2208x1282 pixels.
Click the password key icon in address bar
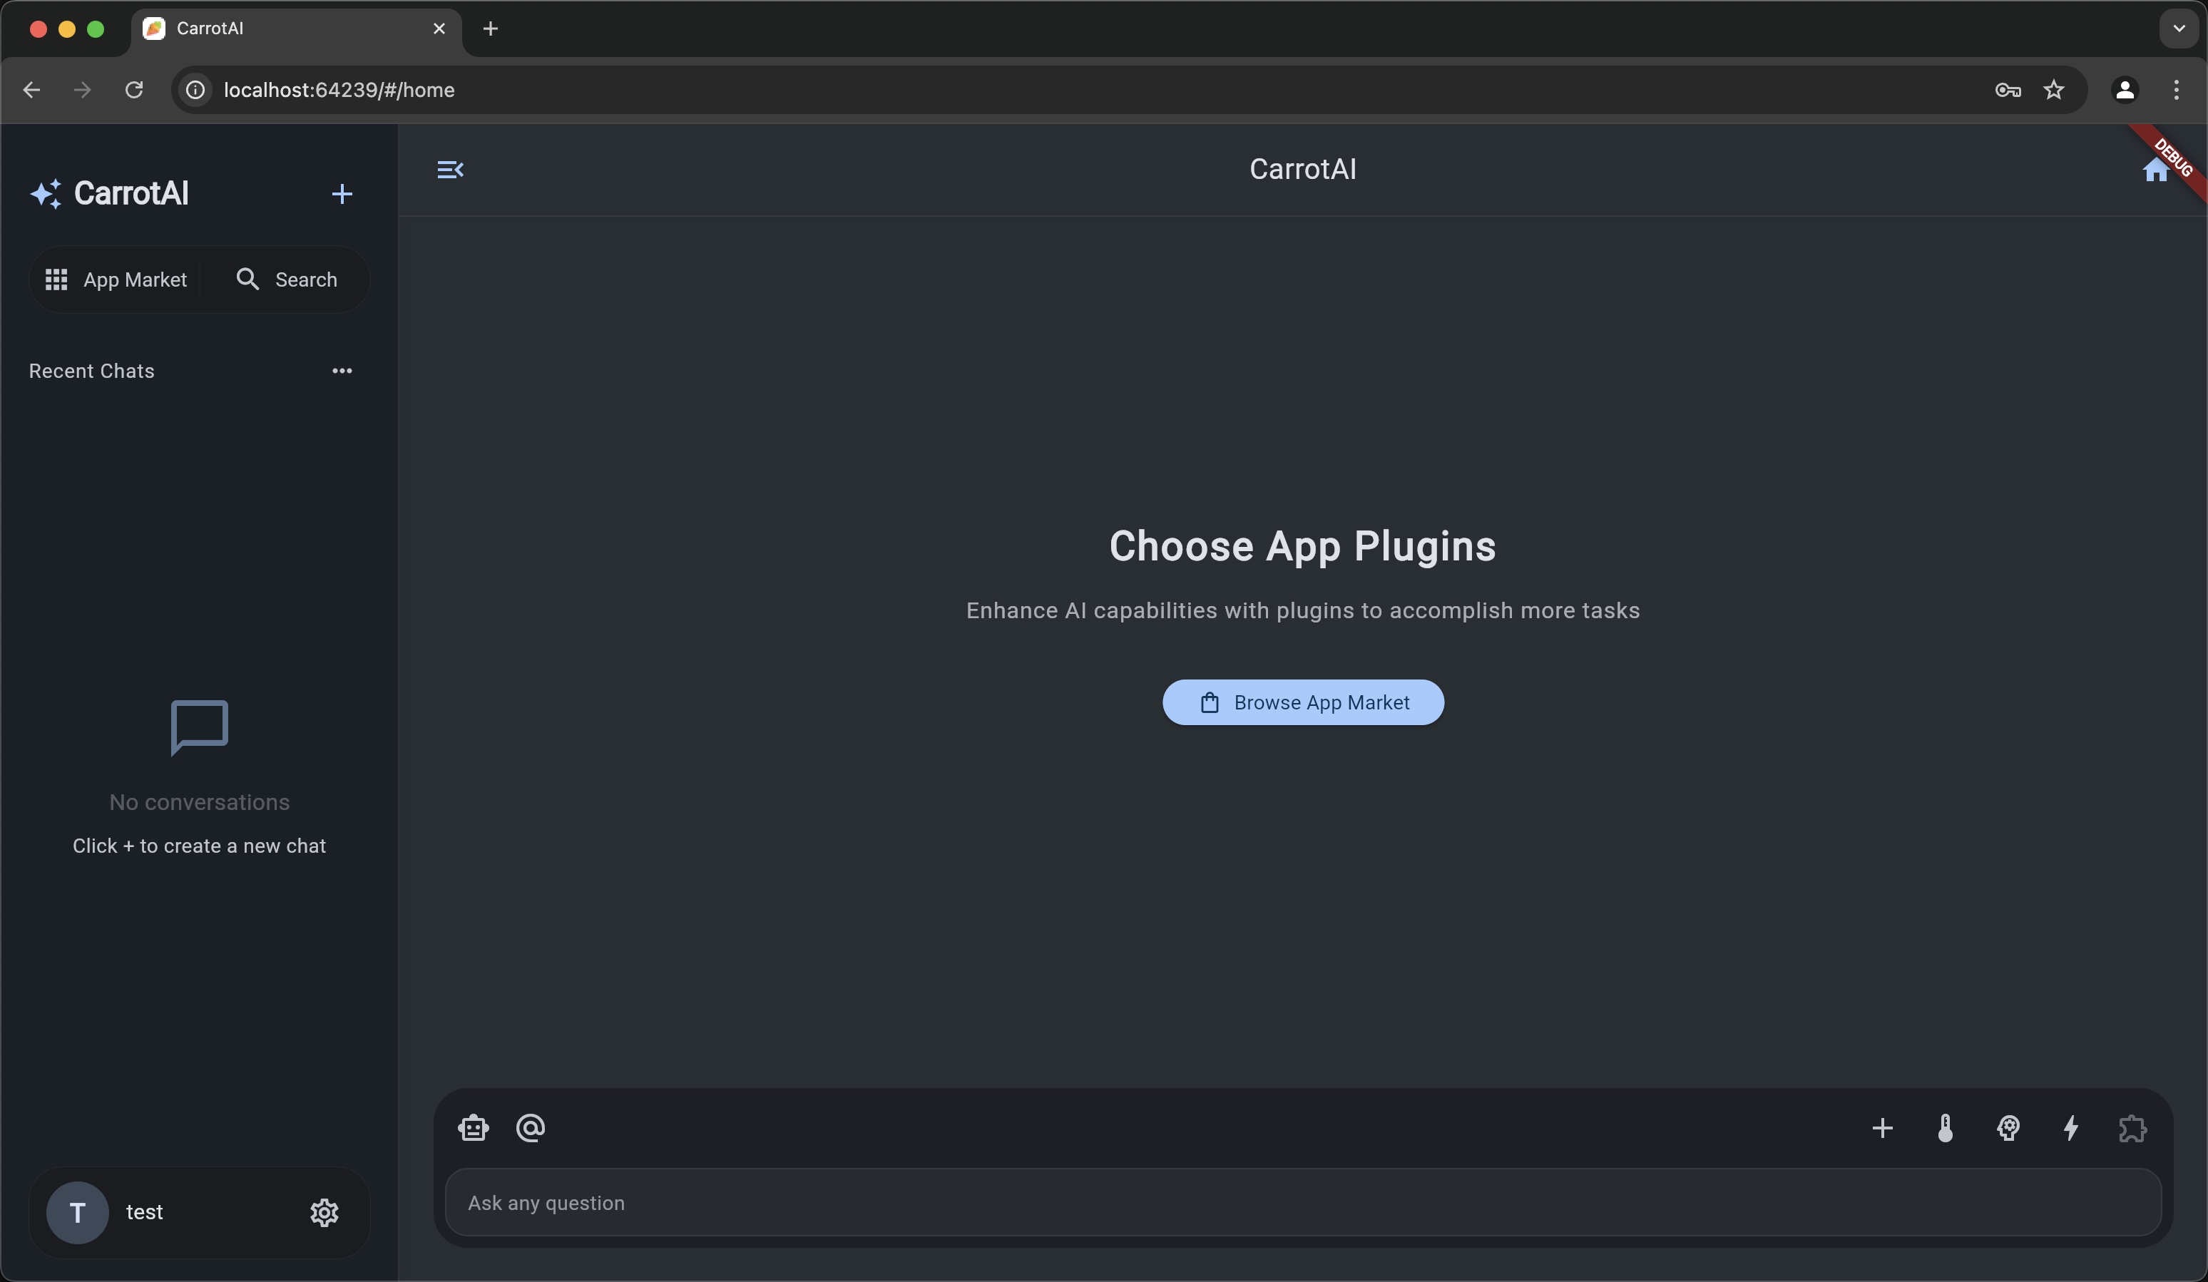pos(2008,89)
